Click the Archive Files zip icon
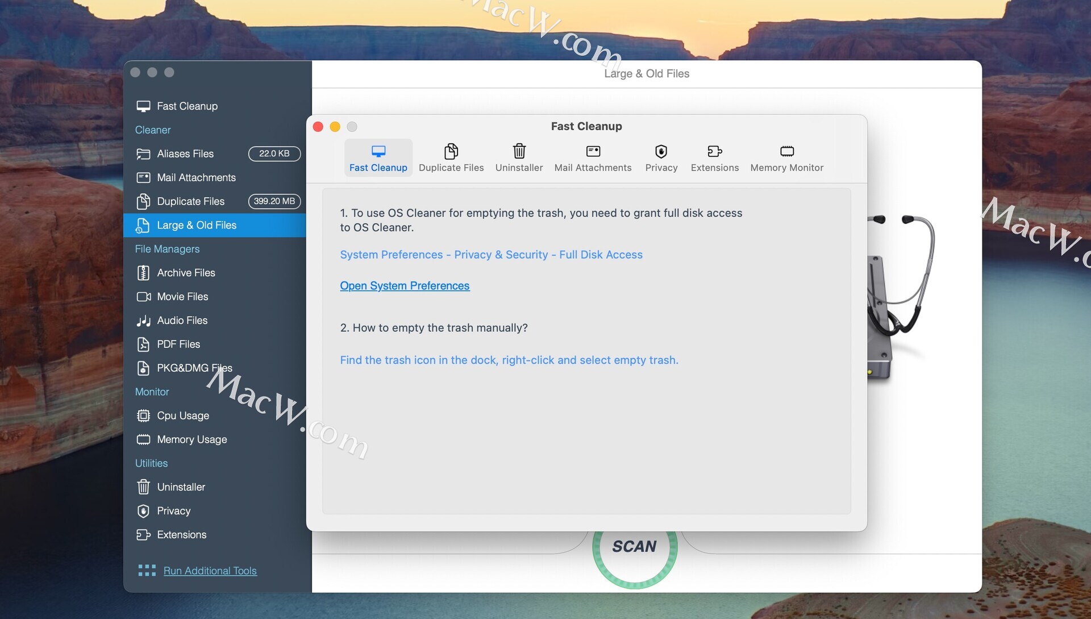Image resolution: width=1091 pixels, height=619 pixels. tap(143, 273)
